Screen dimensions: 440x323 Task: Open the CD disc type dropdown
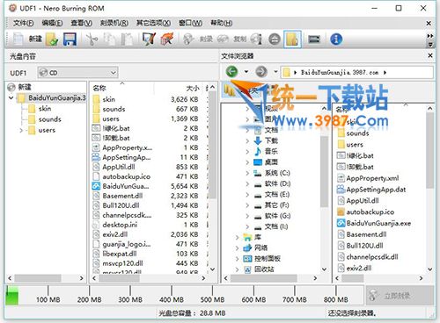(x=77, y=73)
